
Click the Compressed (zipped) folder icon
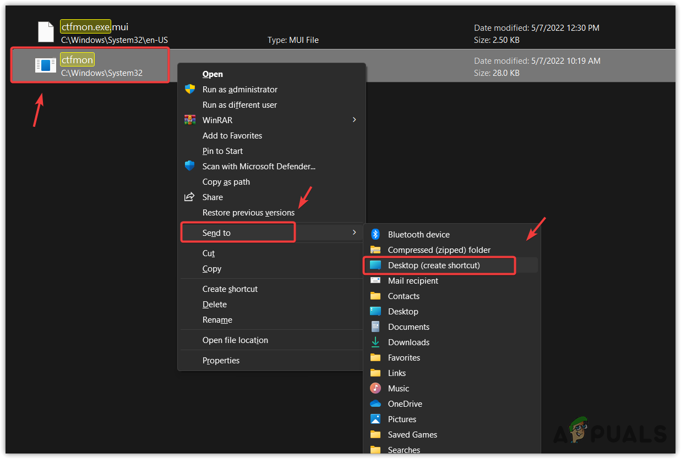[375, 250]
